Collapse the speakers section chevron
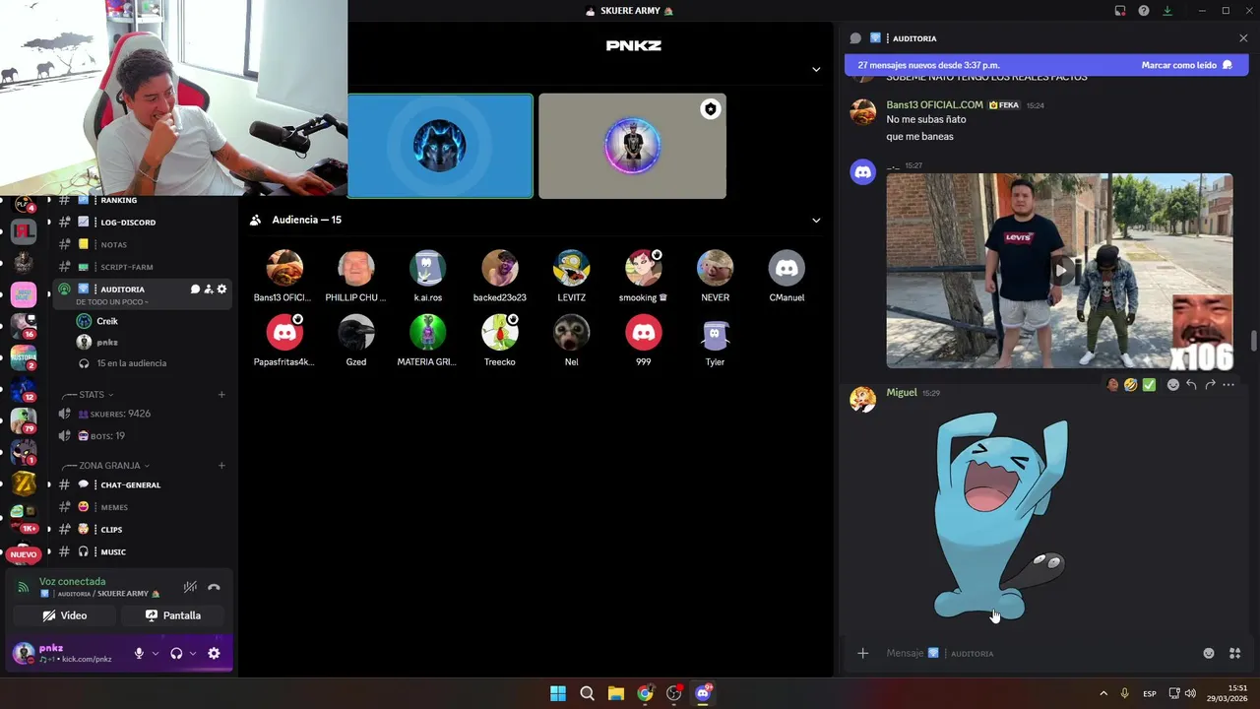1260x709 pixels. point(816,69)
